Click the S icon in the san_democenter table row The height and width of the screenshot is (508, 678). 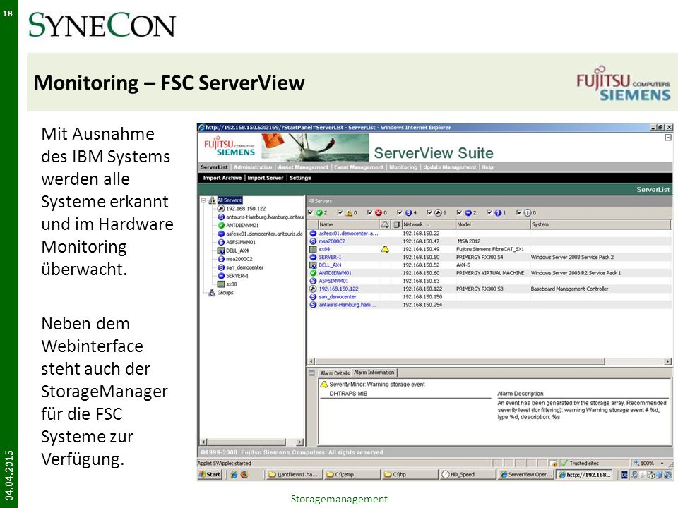pos(313,297)
